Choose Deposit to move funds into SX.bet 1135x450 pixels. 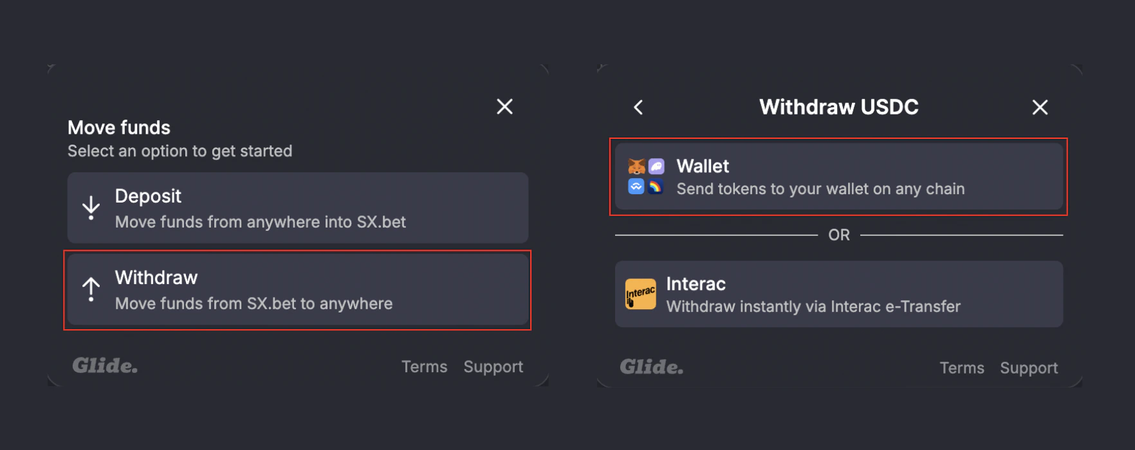click(x=298, y=208)
